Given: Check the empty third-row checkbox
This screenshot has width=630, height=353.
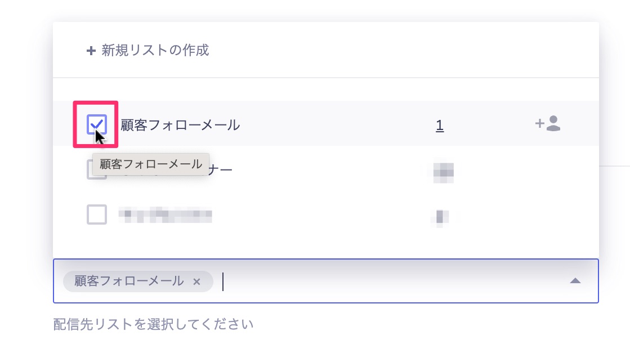Looking at the screenshot, I should pos(97,215).
